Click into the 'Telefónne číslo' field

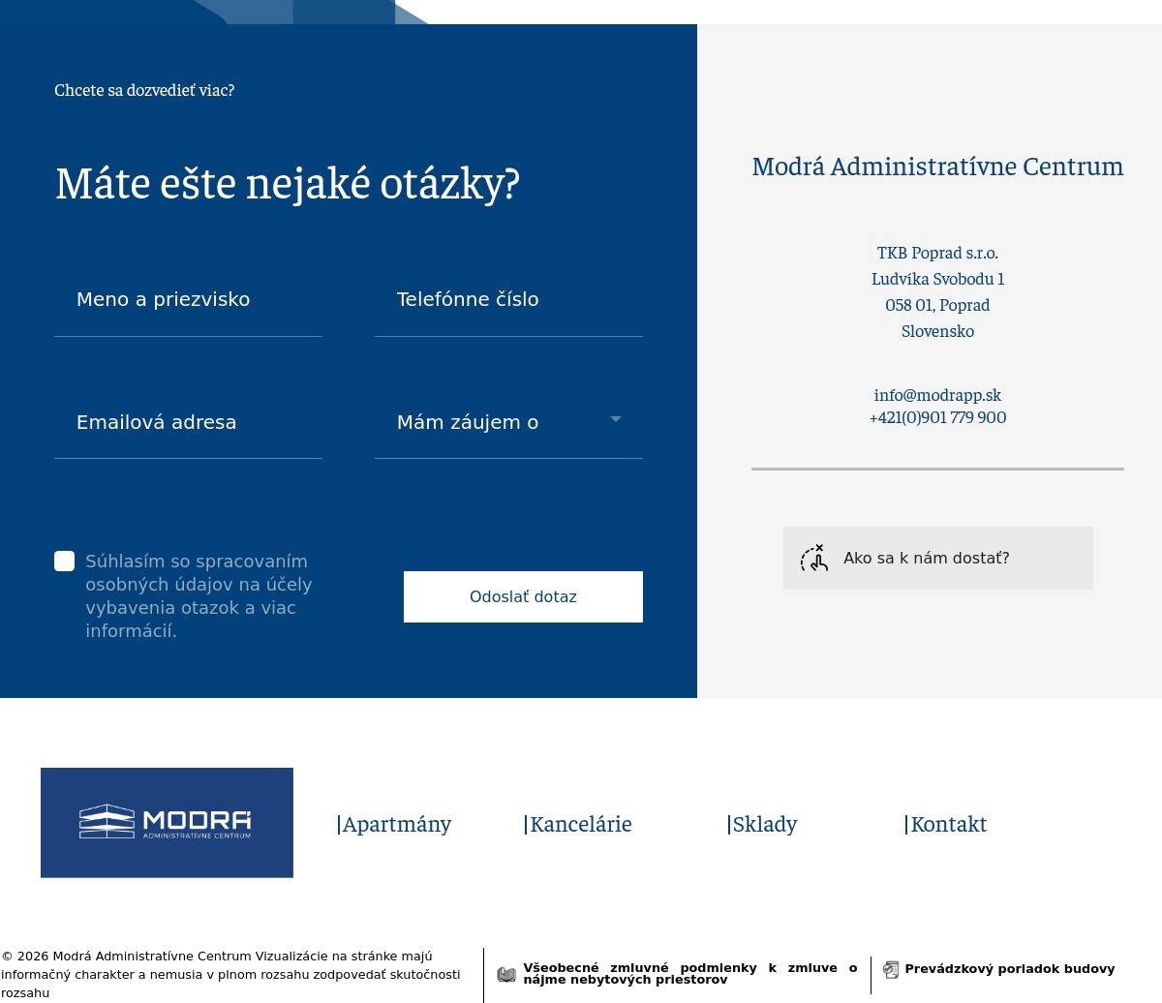click(508, 300)
